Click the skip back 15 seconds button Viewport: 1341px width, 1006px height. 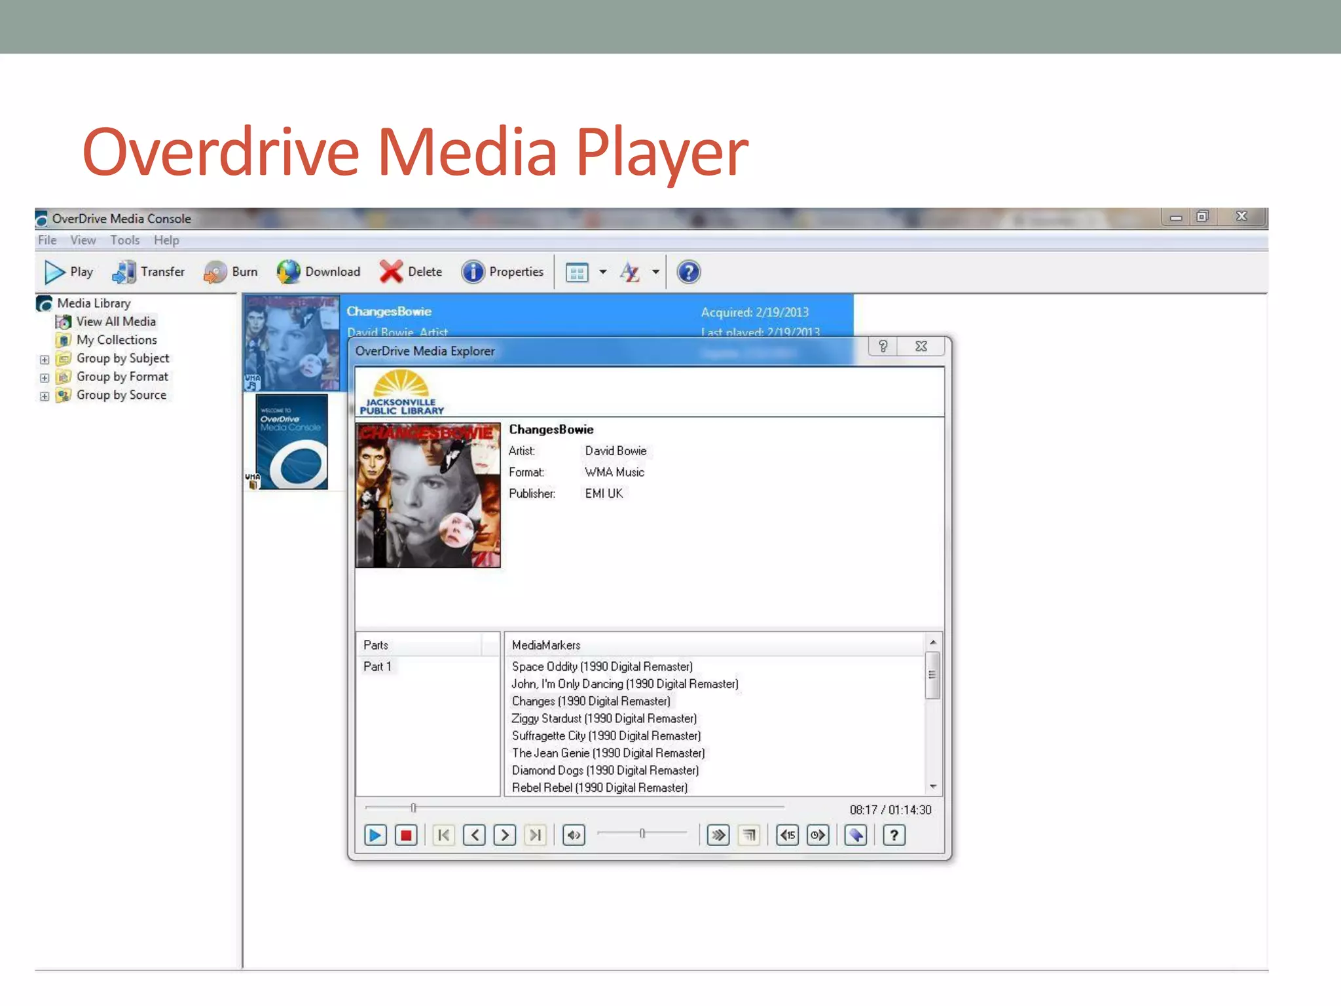(788, 835)
